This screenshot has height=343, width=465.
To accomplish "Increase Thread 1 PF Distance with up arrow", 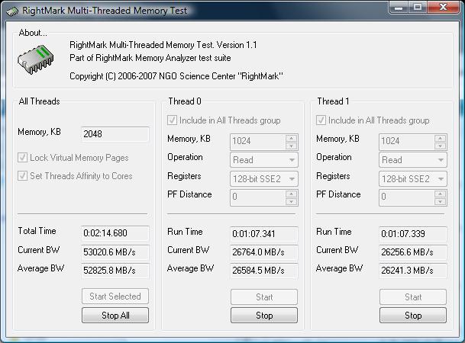I will click(x=440, y=194).
